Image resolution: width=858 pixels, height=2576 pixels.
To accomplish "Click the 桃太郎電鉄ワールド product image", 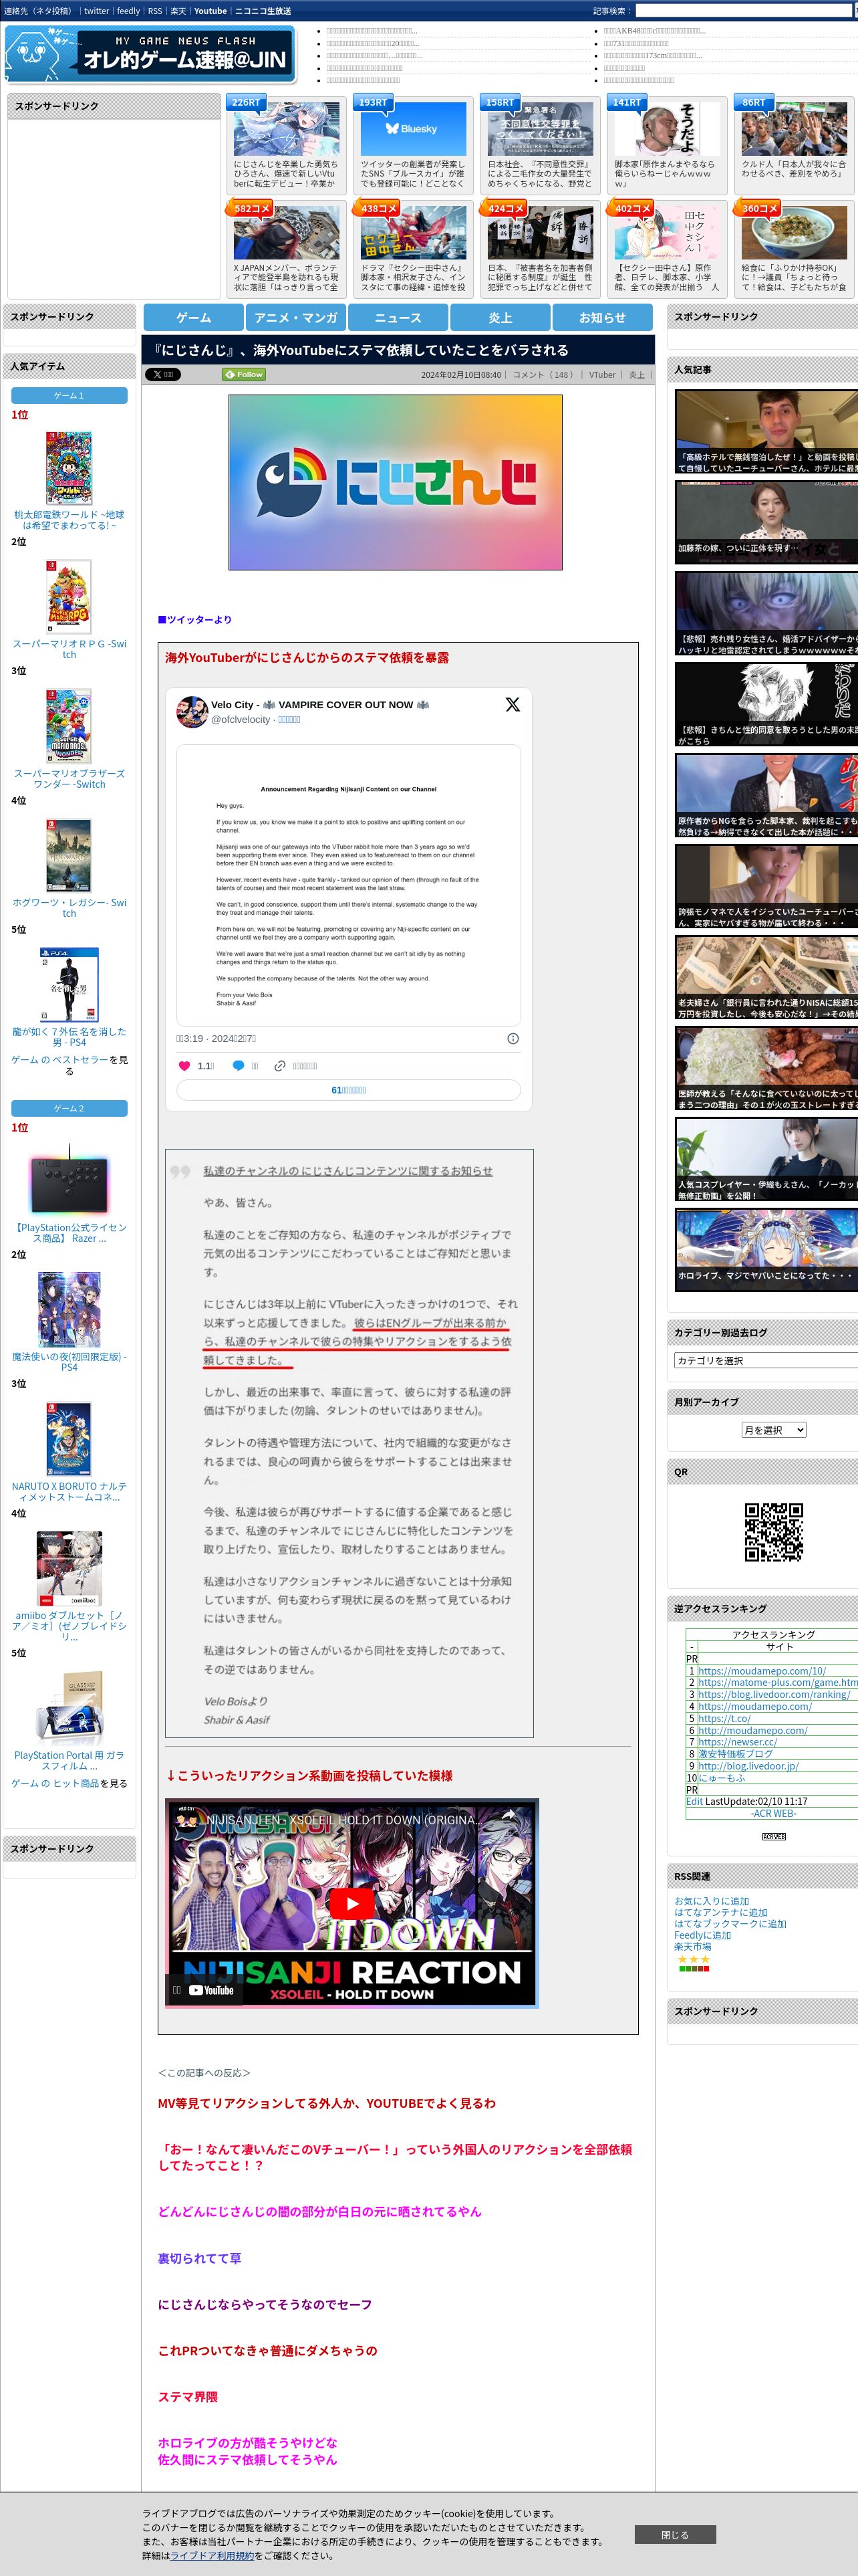I will tap(69, 467).
